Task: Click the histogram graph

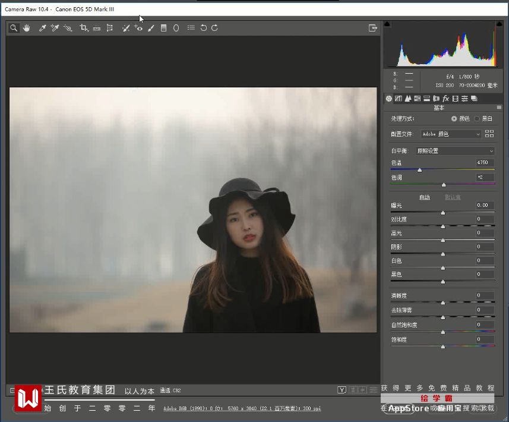Action: (x=443, y=44)
